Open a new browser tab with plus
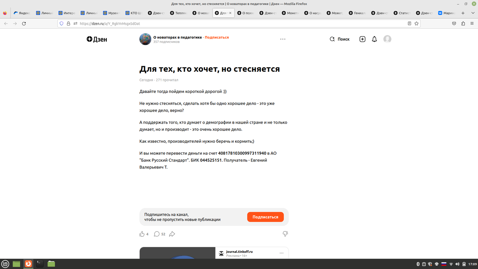 pos(462,13)
